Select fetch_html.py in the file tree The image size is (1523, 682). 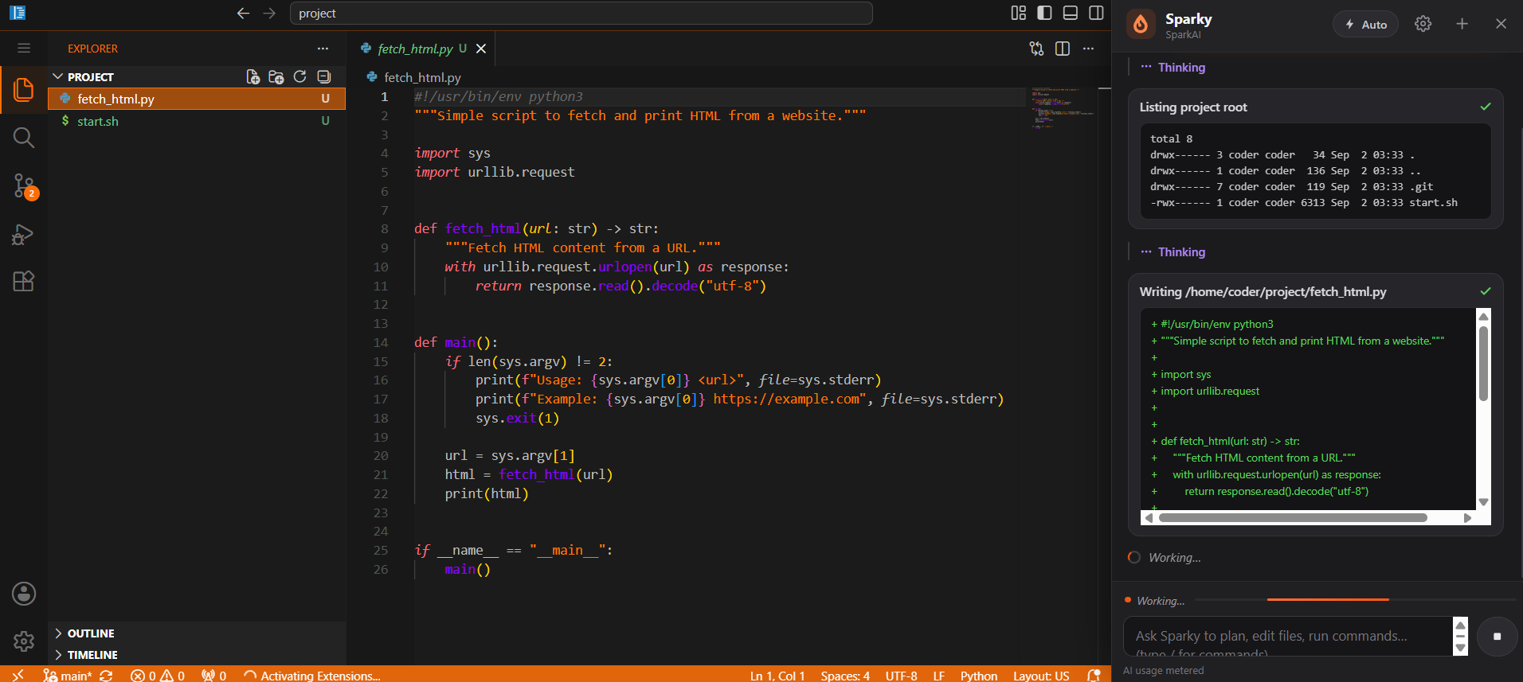coord(197,99)
